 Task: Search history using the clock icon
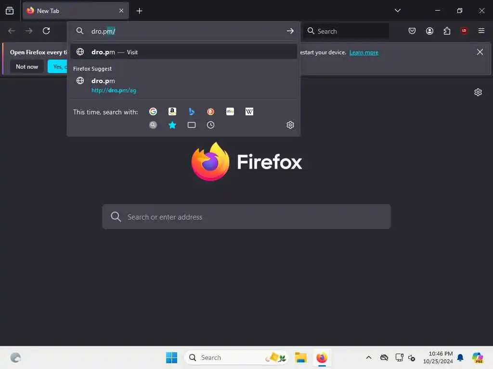click(211, 125)
